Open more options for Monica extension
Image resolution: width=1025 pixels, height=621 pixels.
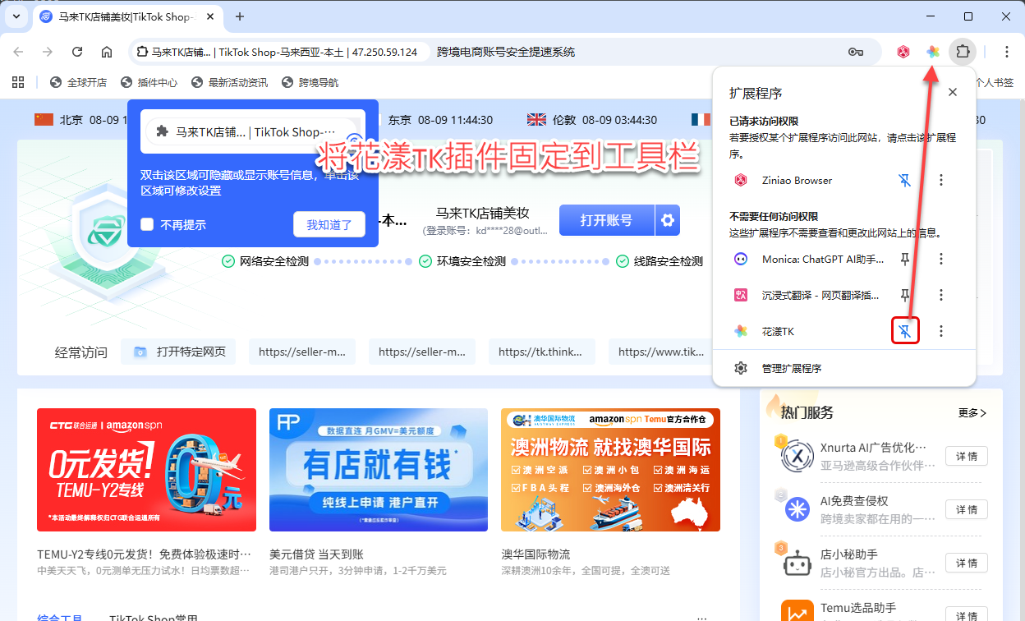point(941,259)
